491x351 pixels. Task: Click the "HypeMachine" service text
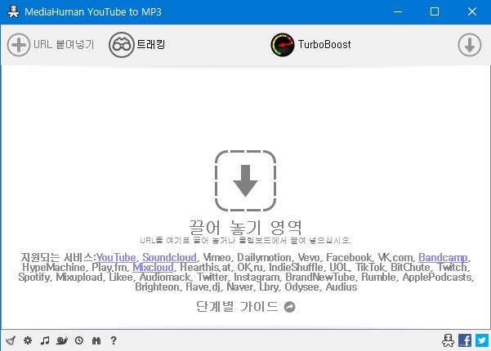pos(54,267)
